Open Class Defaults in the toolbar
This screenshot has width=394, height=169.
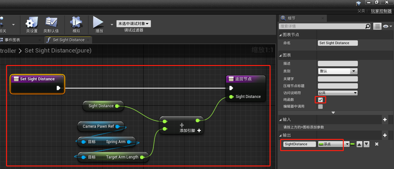coord(51,25)
